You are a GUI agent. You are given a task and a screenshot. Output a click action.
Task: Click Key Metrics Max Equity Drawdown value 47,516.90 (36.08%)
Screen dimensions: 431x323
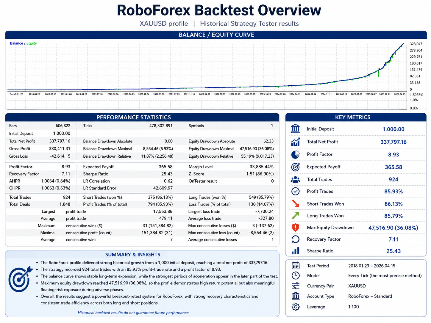tap(393, 228)
